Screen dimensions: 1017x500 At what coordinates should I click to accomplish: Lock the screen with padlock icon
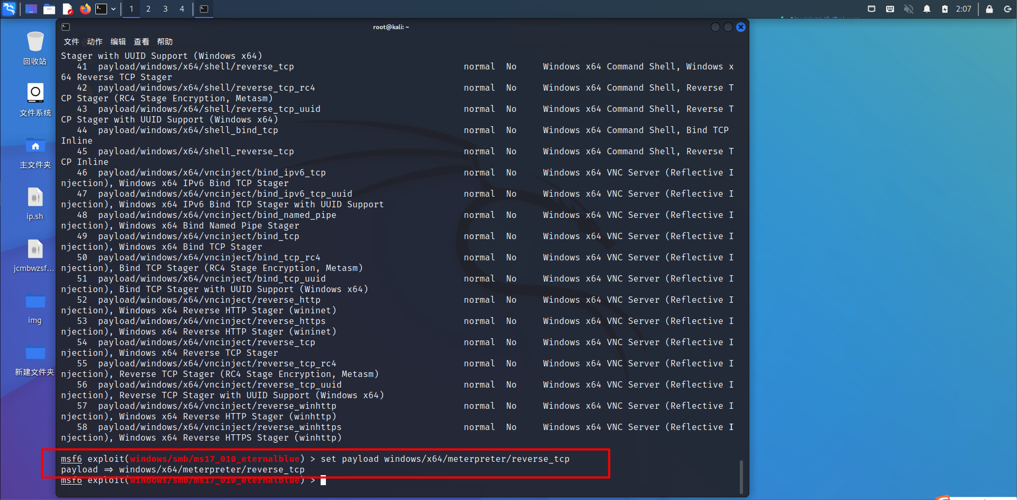989,9
